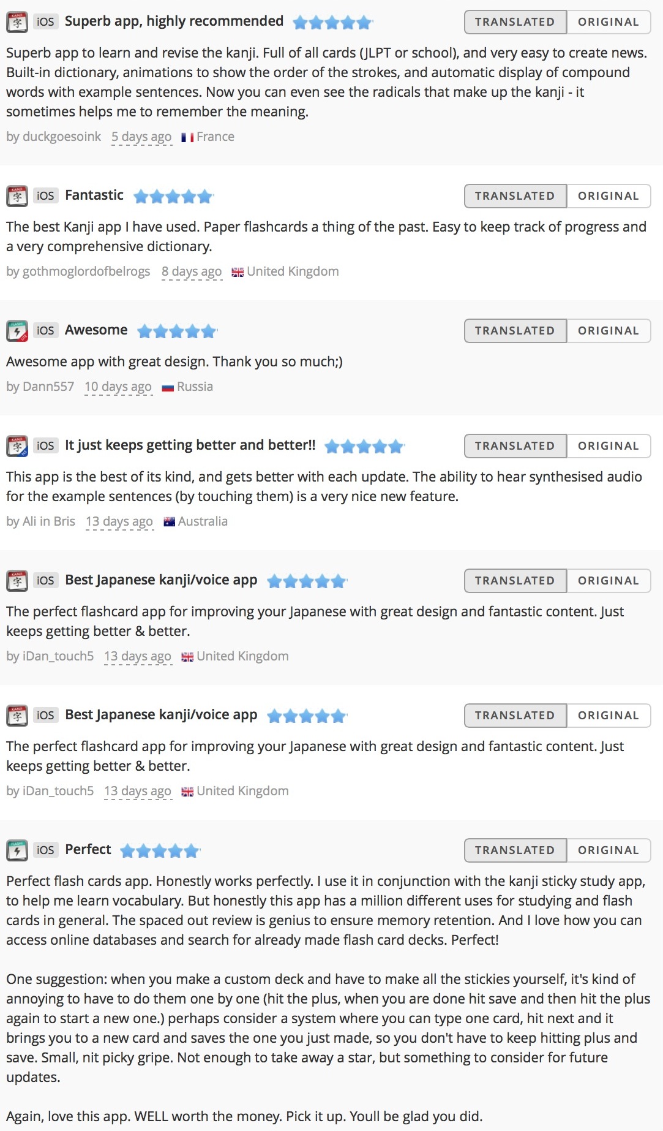This screenshot has width=663, height=1131.
Task: Click the Australia flag icon
Action: 170,522
